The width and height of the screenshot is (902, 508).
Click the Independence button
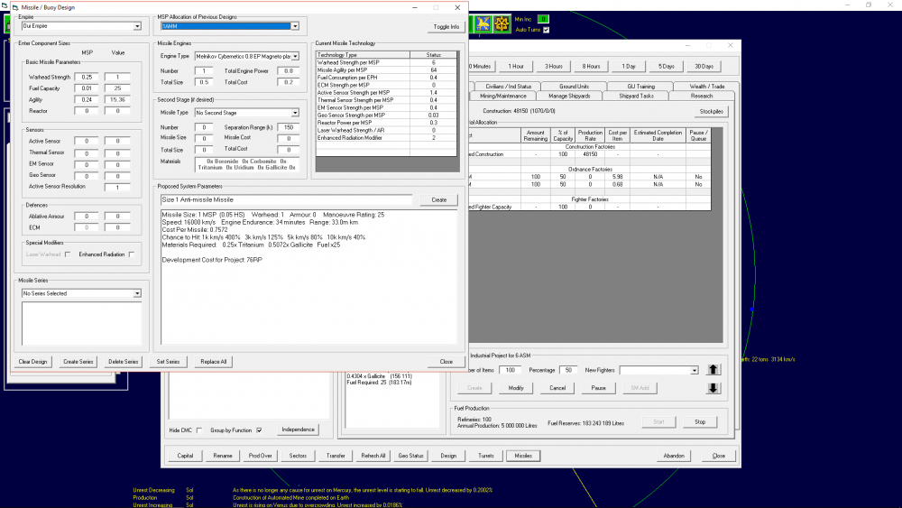pos(298,429)
